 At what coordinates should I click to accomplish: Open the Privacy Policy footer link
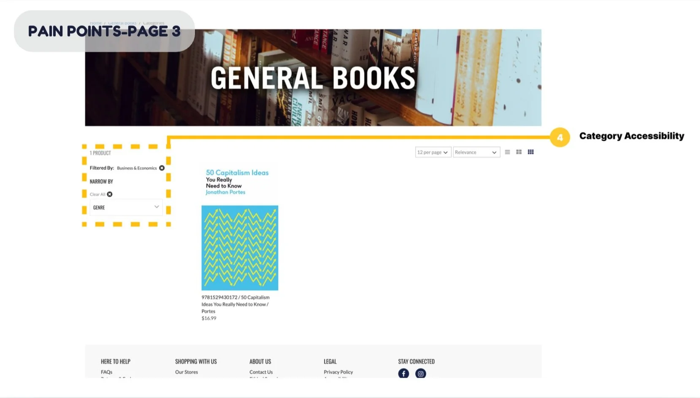(x=338, y=372)
